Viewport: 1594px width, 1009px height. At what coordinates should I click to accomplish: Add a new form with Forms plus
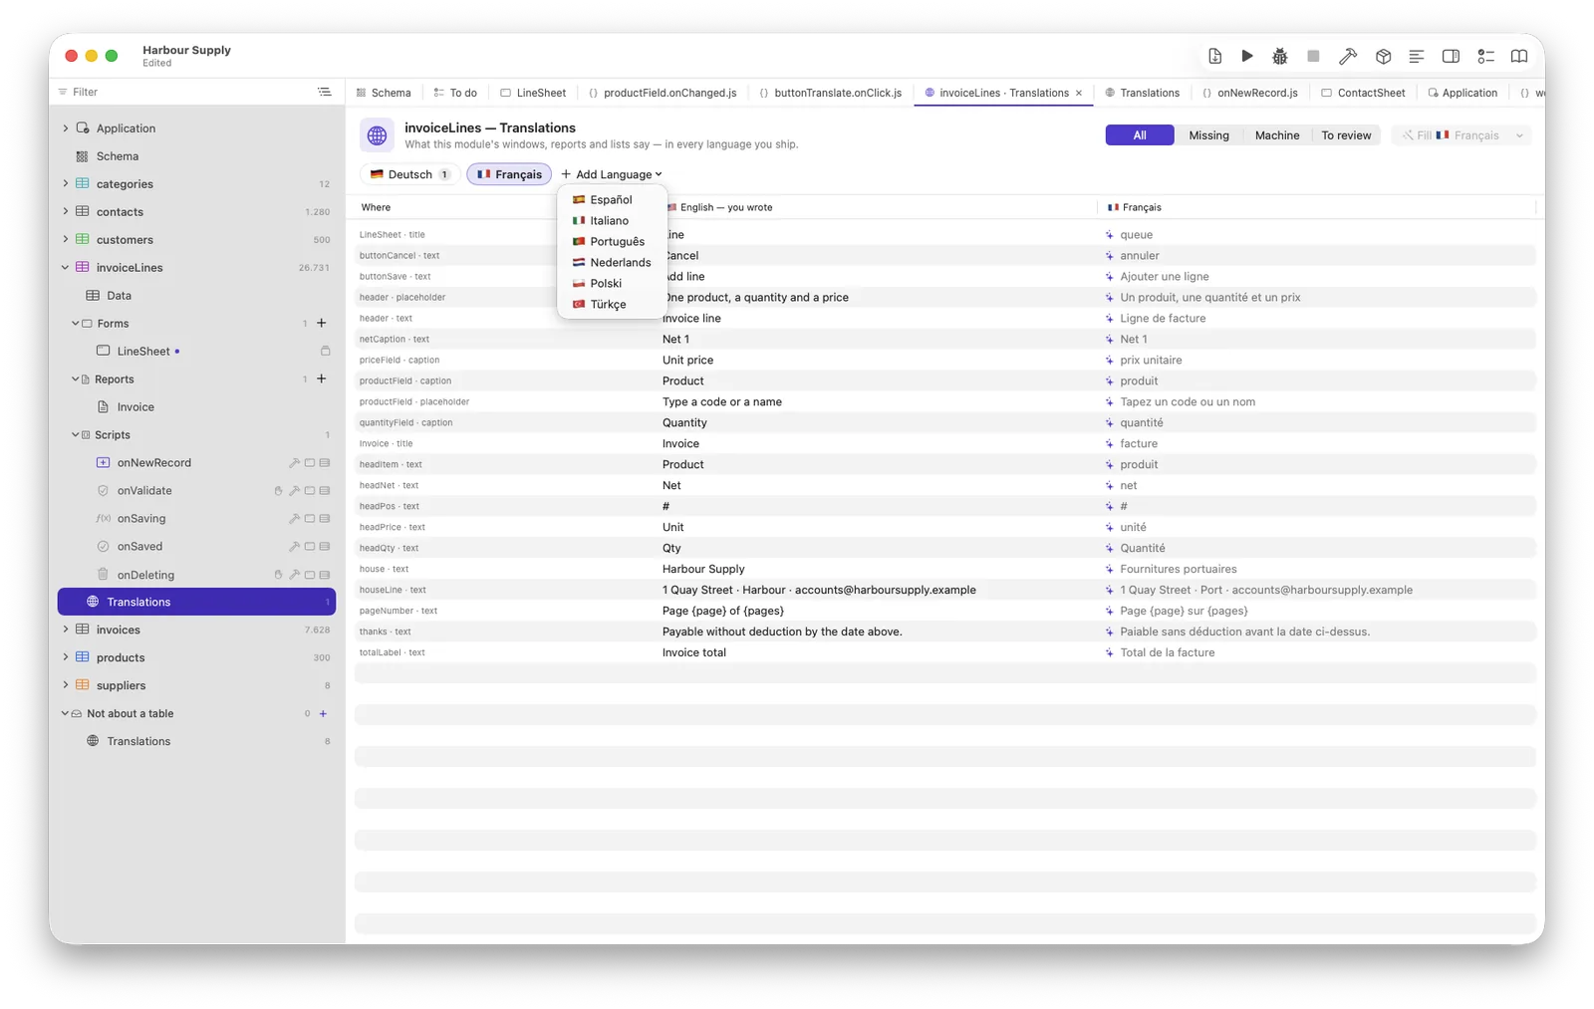point(321,323)
